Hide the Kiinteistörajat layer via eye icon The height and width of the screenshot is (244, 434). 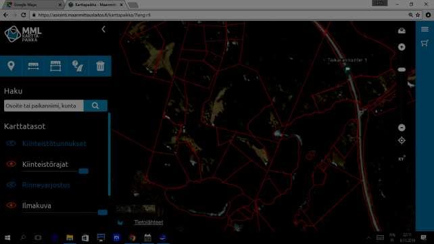[11, 164]
